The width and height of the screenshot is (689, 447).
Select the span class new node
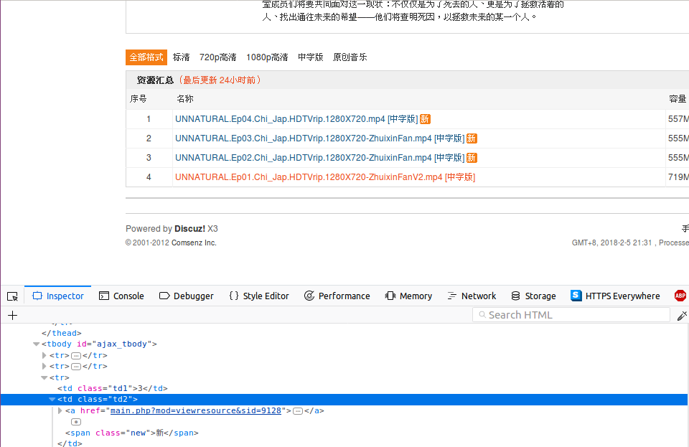tap(132, 433)
